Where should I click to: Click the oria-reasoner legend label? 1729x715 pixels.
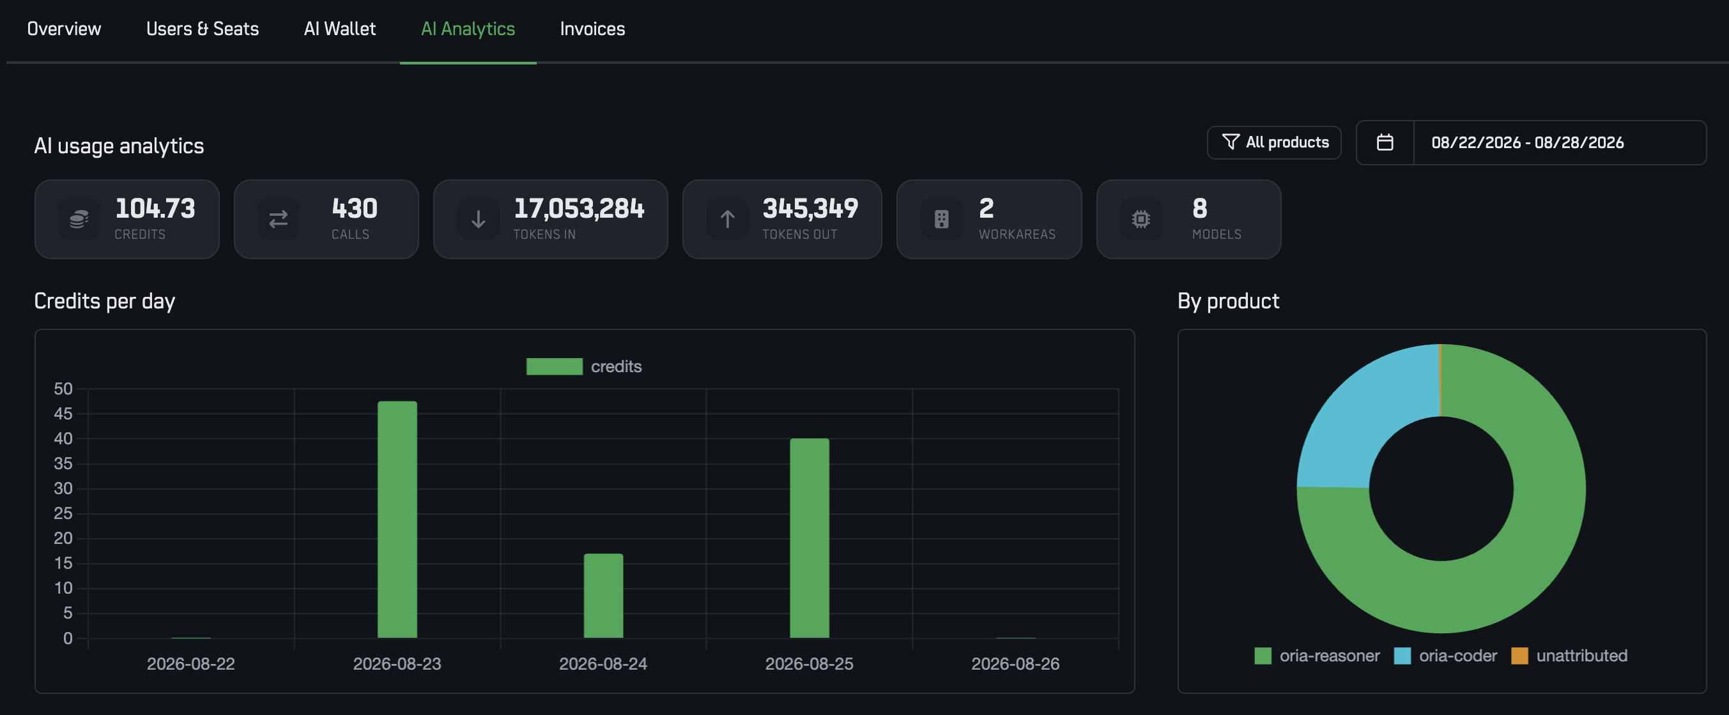pyautogui.click(x=1330, y=655)
